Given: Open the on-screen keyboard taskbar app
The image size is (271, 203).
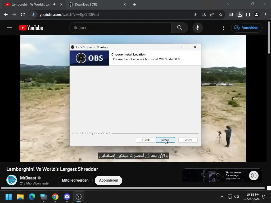Looking at the screenshot, I should (x=44, y=197).
